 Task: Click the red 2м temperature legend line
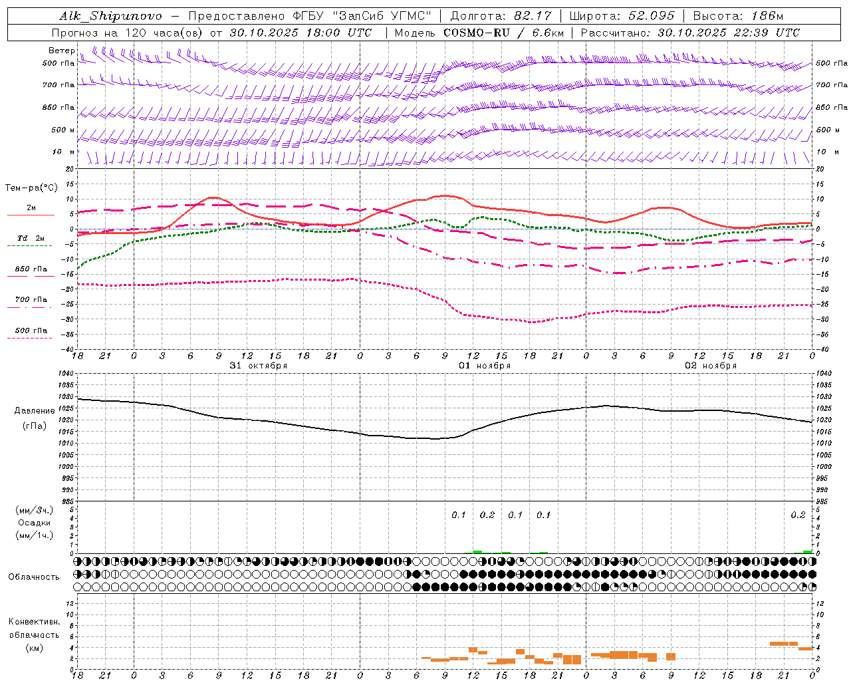pyautogui.click(x=31, y=215)
